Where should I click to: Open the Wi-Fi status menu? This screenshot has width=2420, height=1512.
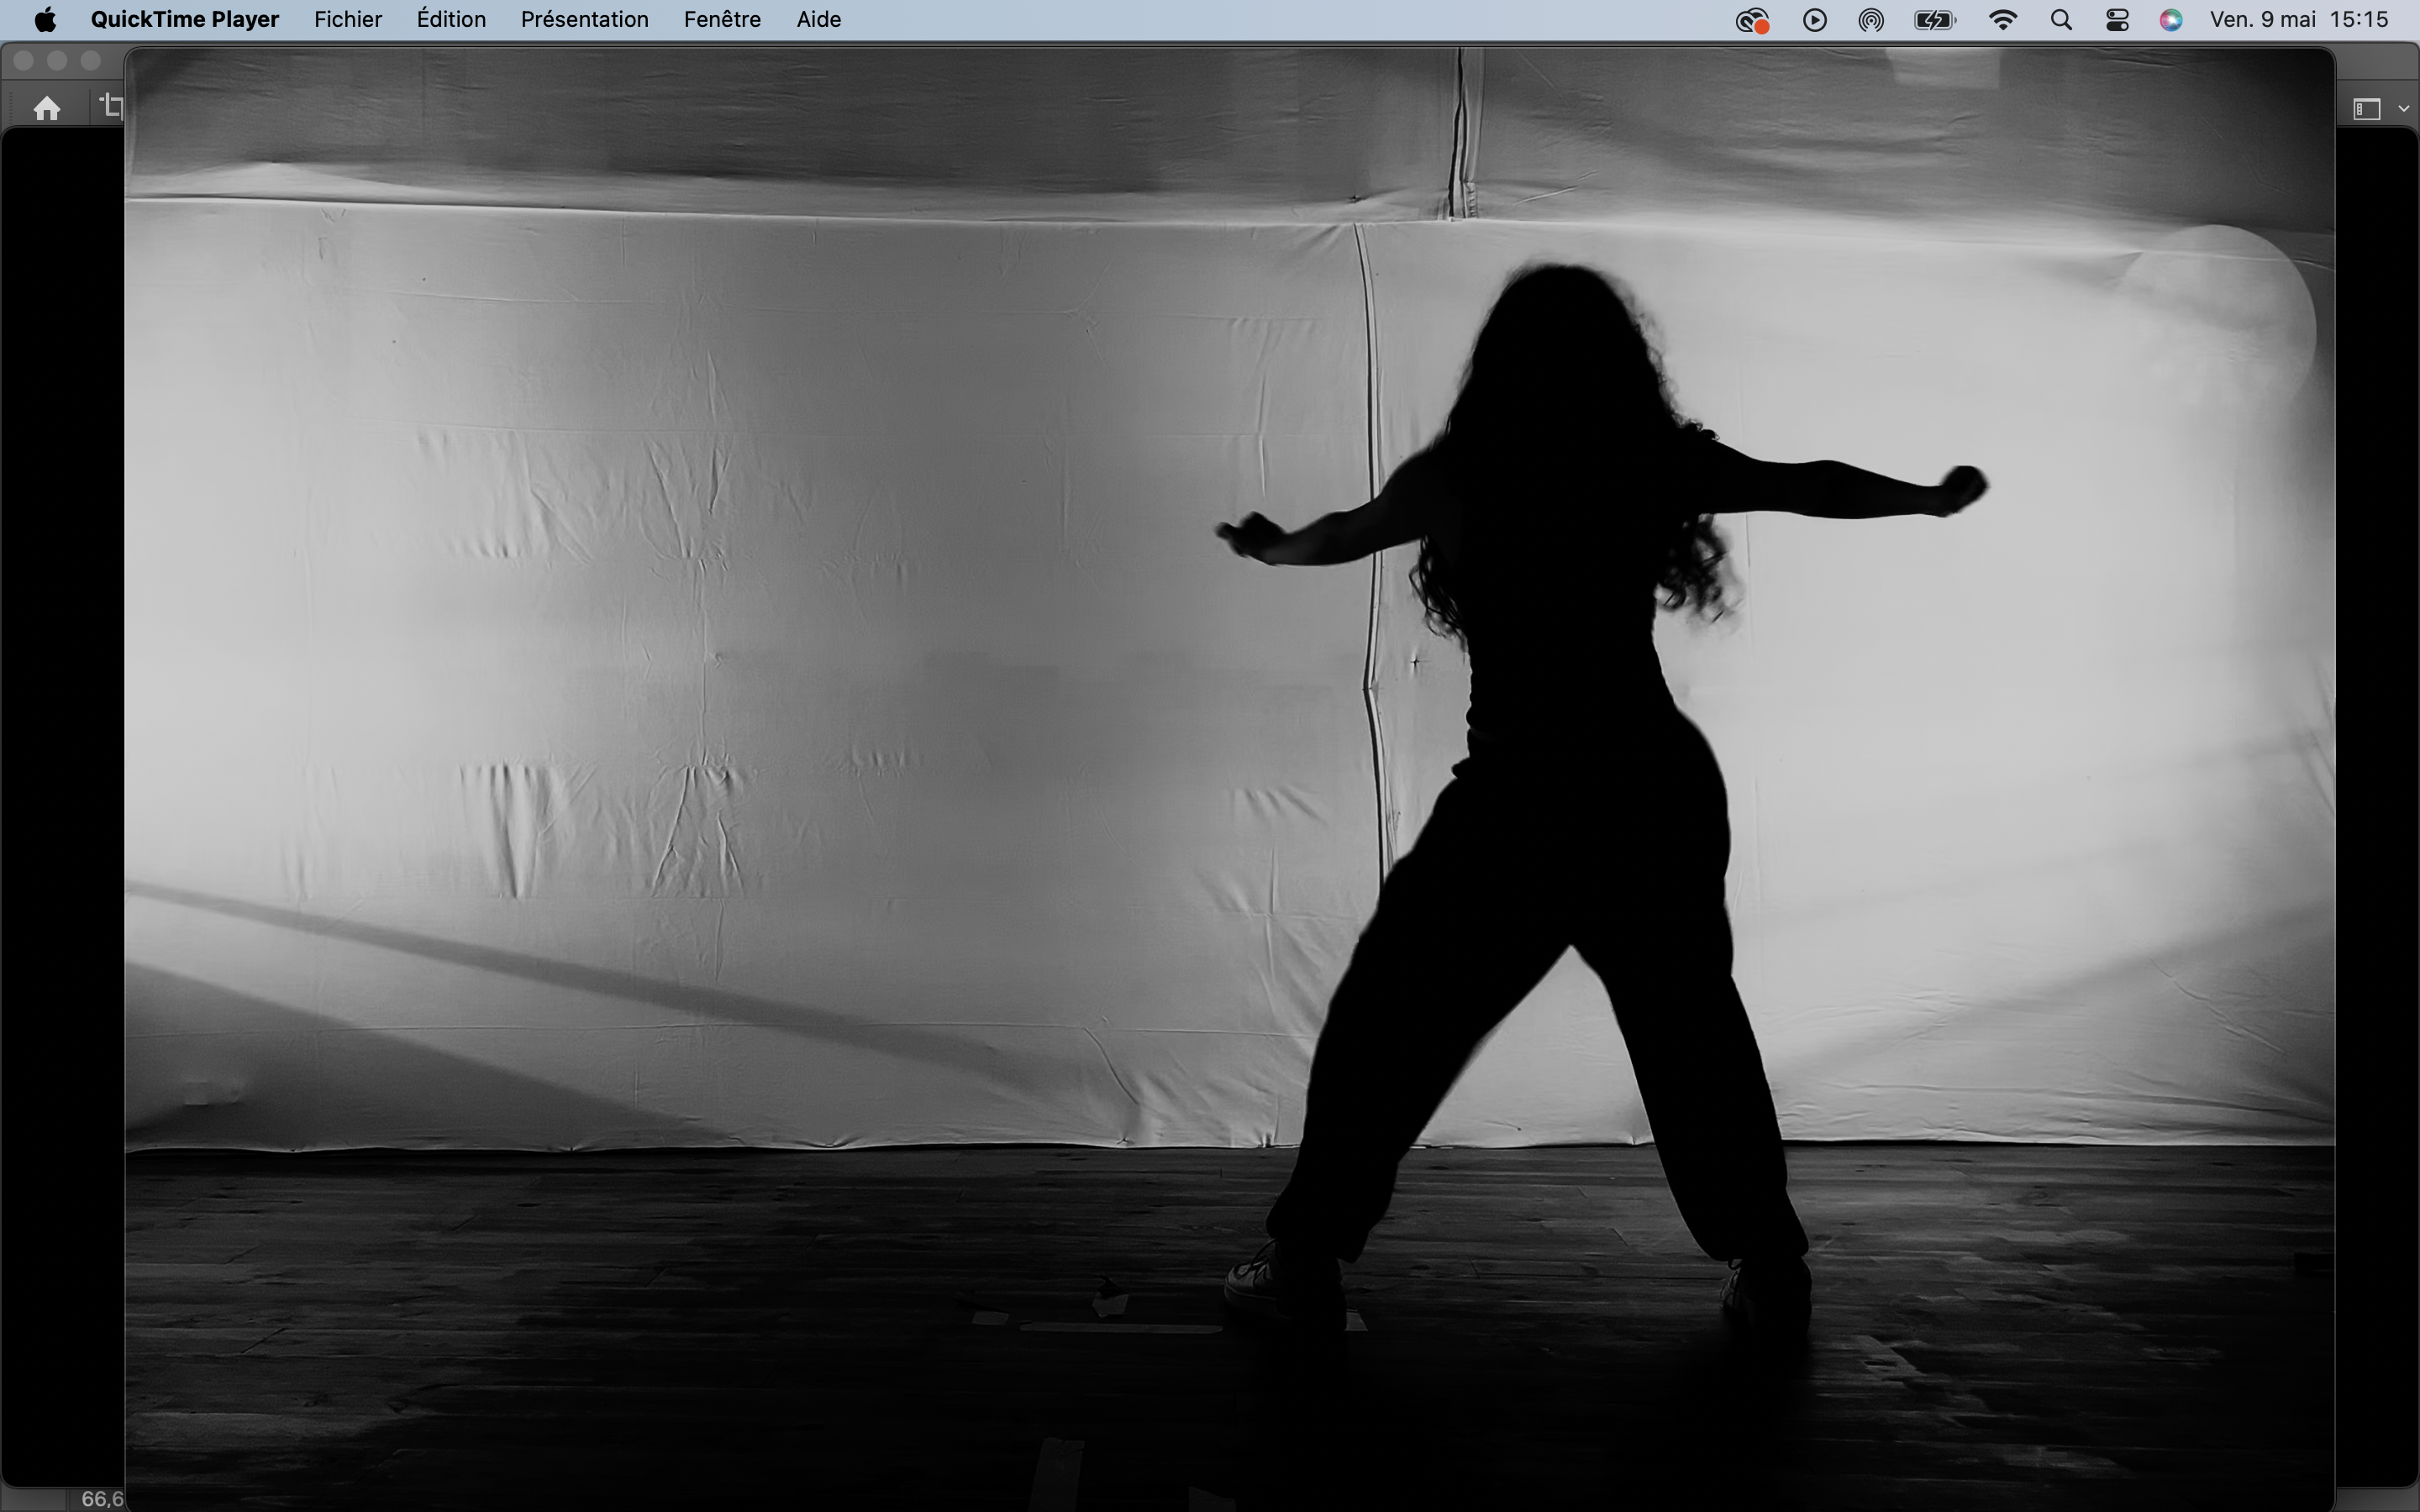tap(2002, 20)
